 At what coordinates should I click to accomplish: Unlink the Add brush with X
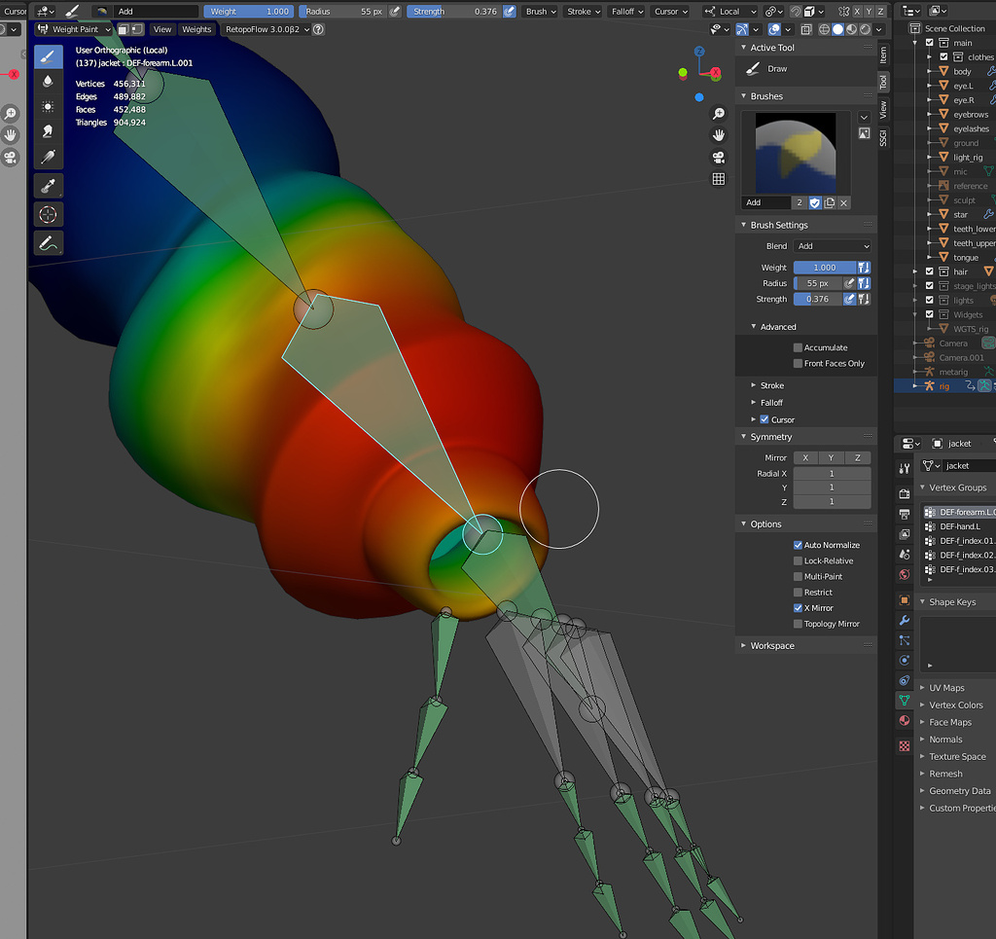coord(843,202)
